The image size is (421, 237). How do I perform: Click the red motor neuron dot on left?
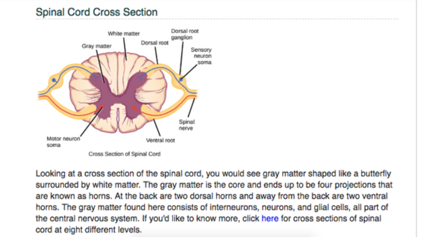click(102, 107)
